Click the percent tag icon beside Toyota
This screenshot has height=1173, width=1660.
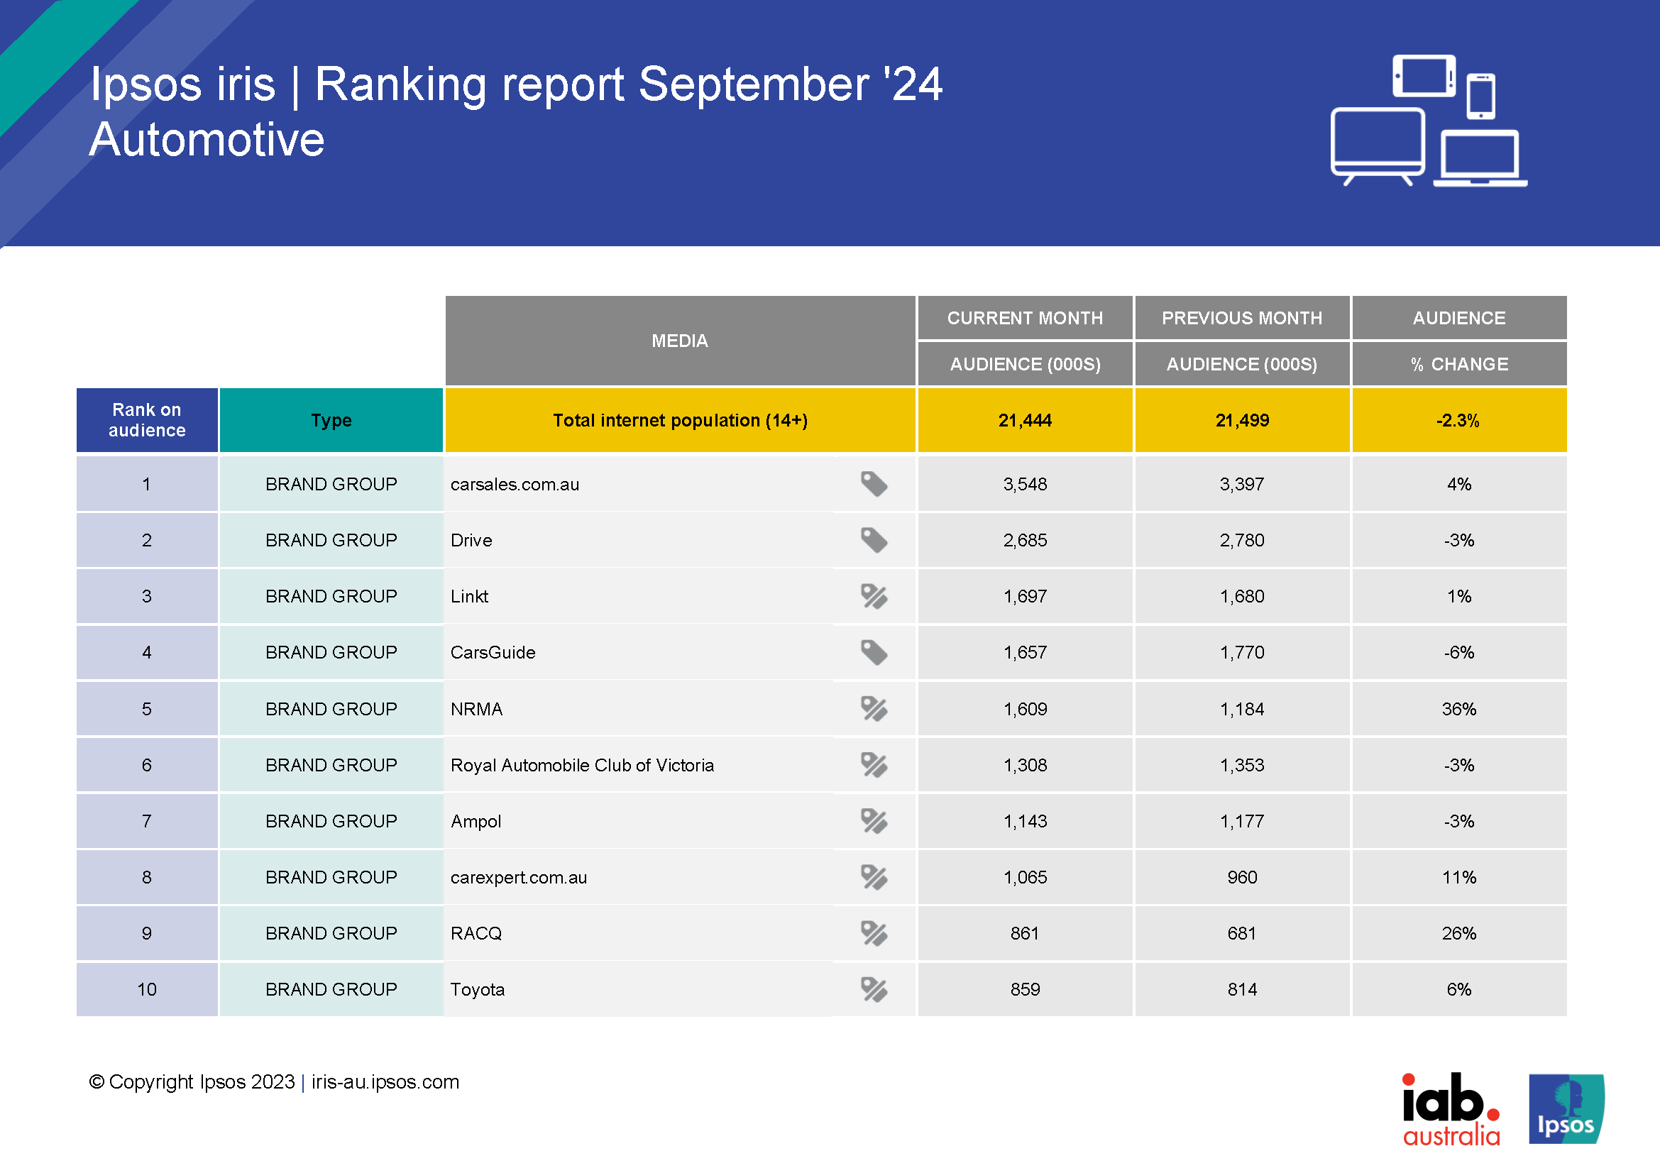(874, 989)
